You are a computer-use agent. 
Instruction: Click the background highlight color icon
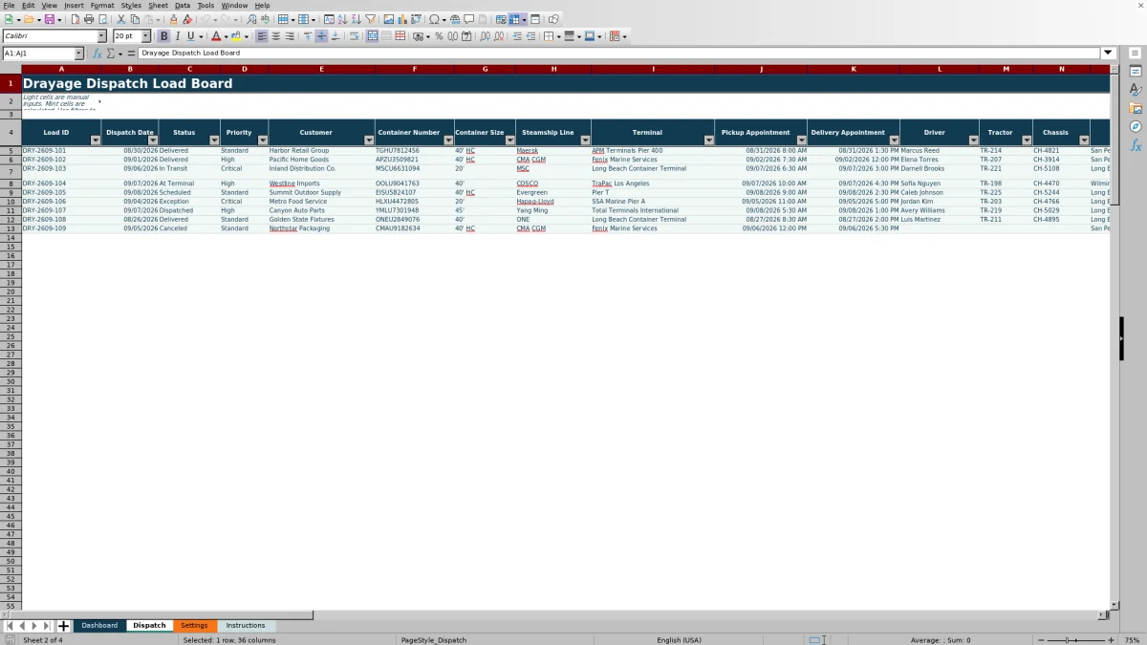coord(235,36)
